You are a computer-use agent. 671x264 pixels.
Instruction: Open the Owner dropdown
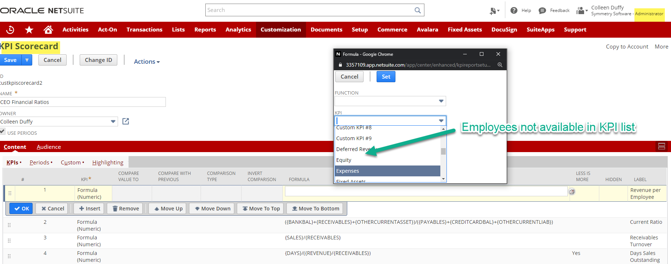[x=113, y=121]
